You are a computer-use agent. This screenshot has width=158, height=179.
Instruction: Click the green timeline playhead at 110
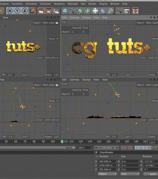(62, 141)
